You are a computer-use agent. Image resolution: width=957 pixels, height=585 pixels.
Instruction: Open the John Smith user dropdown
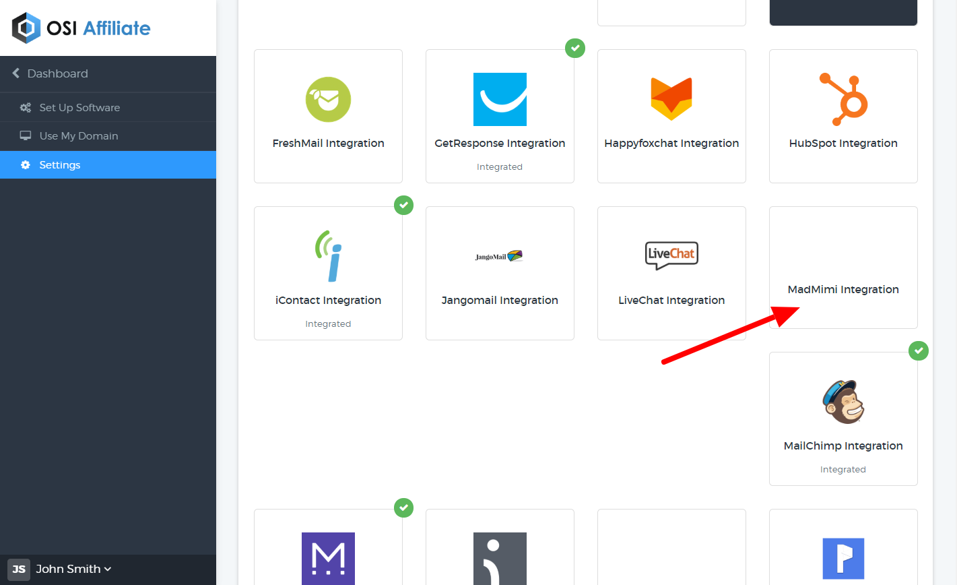(73, 569)
